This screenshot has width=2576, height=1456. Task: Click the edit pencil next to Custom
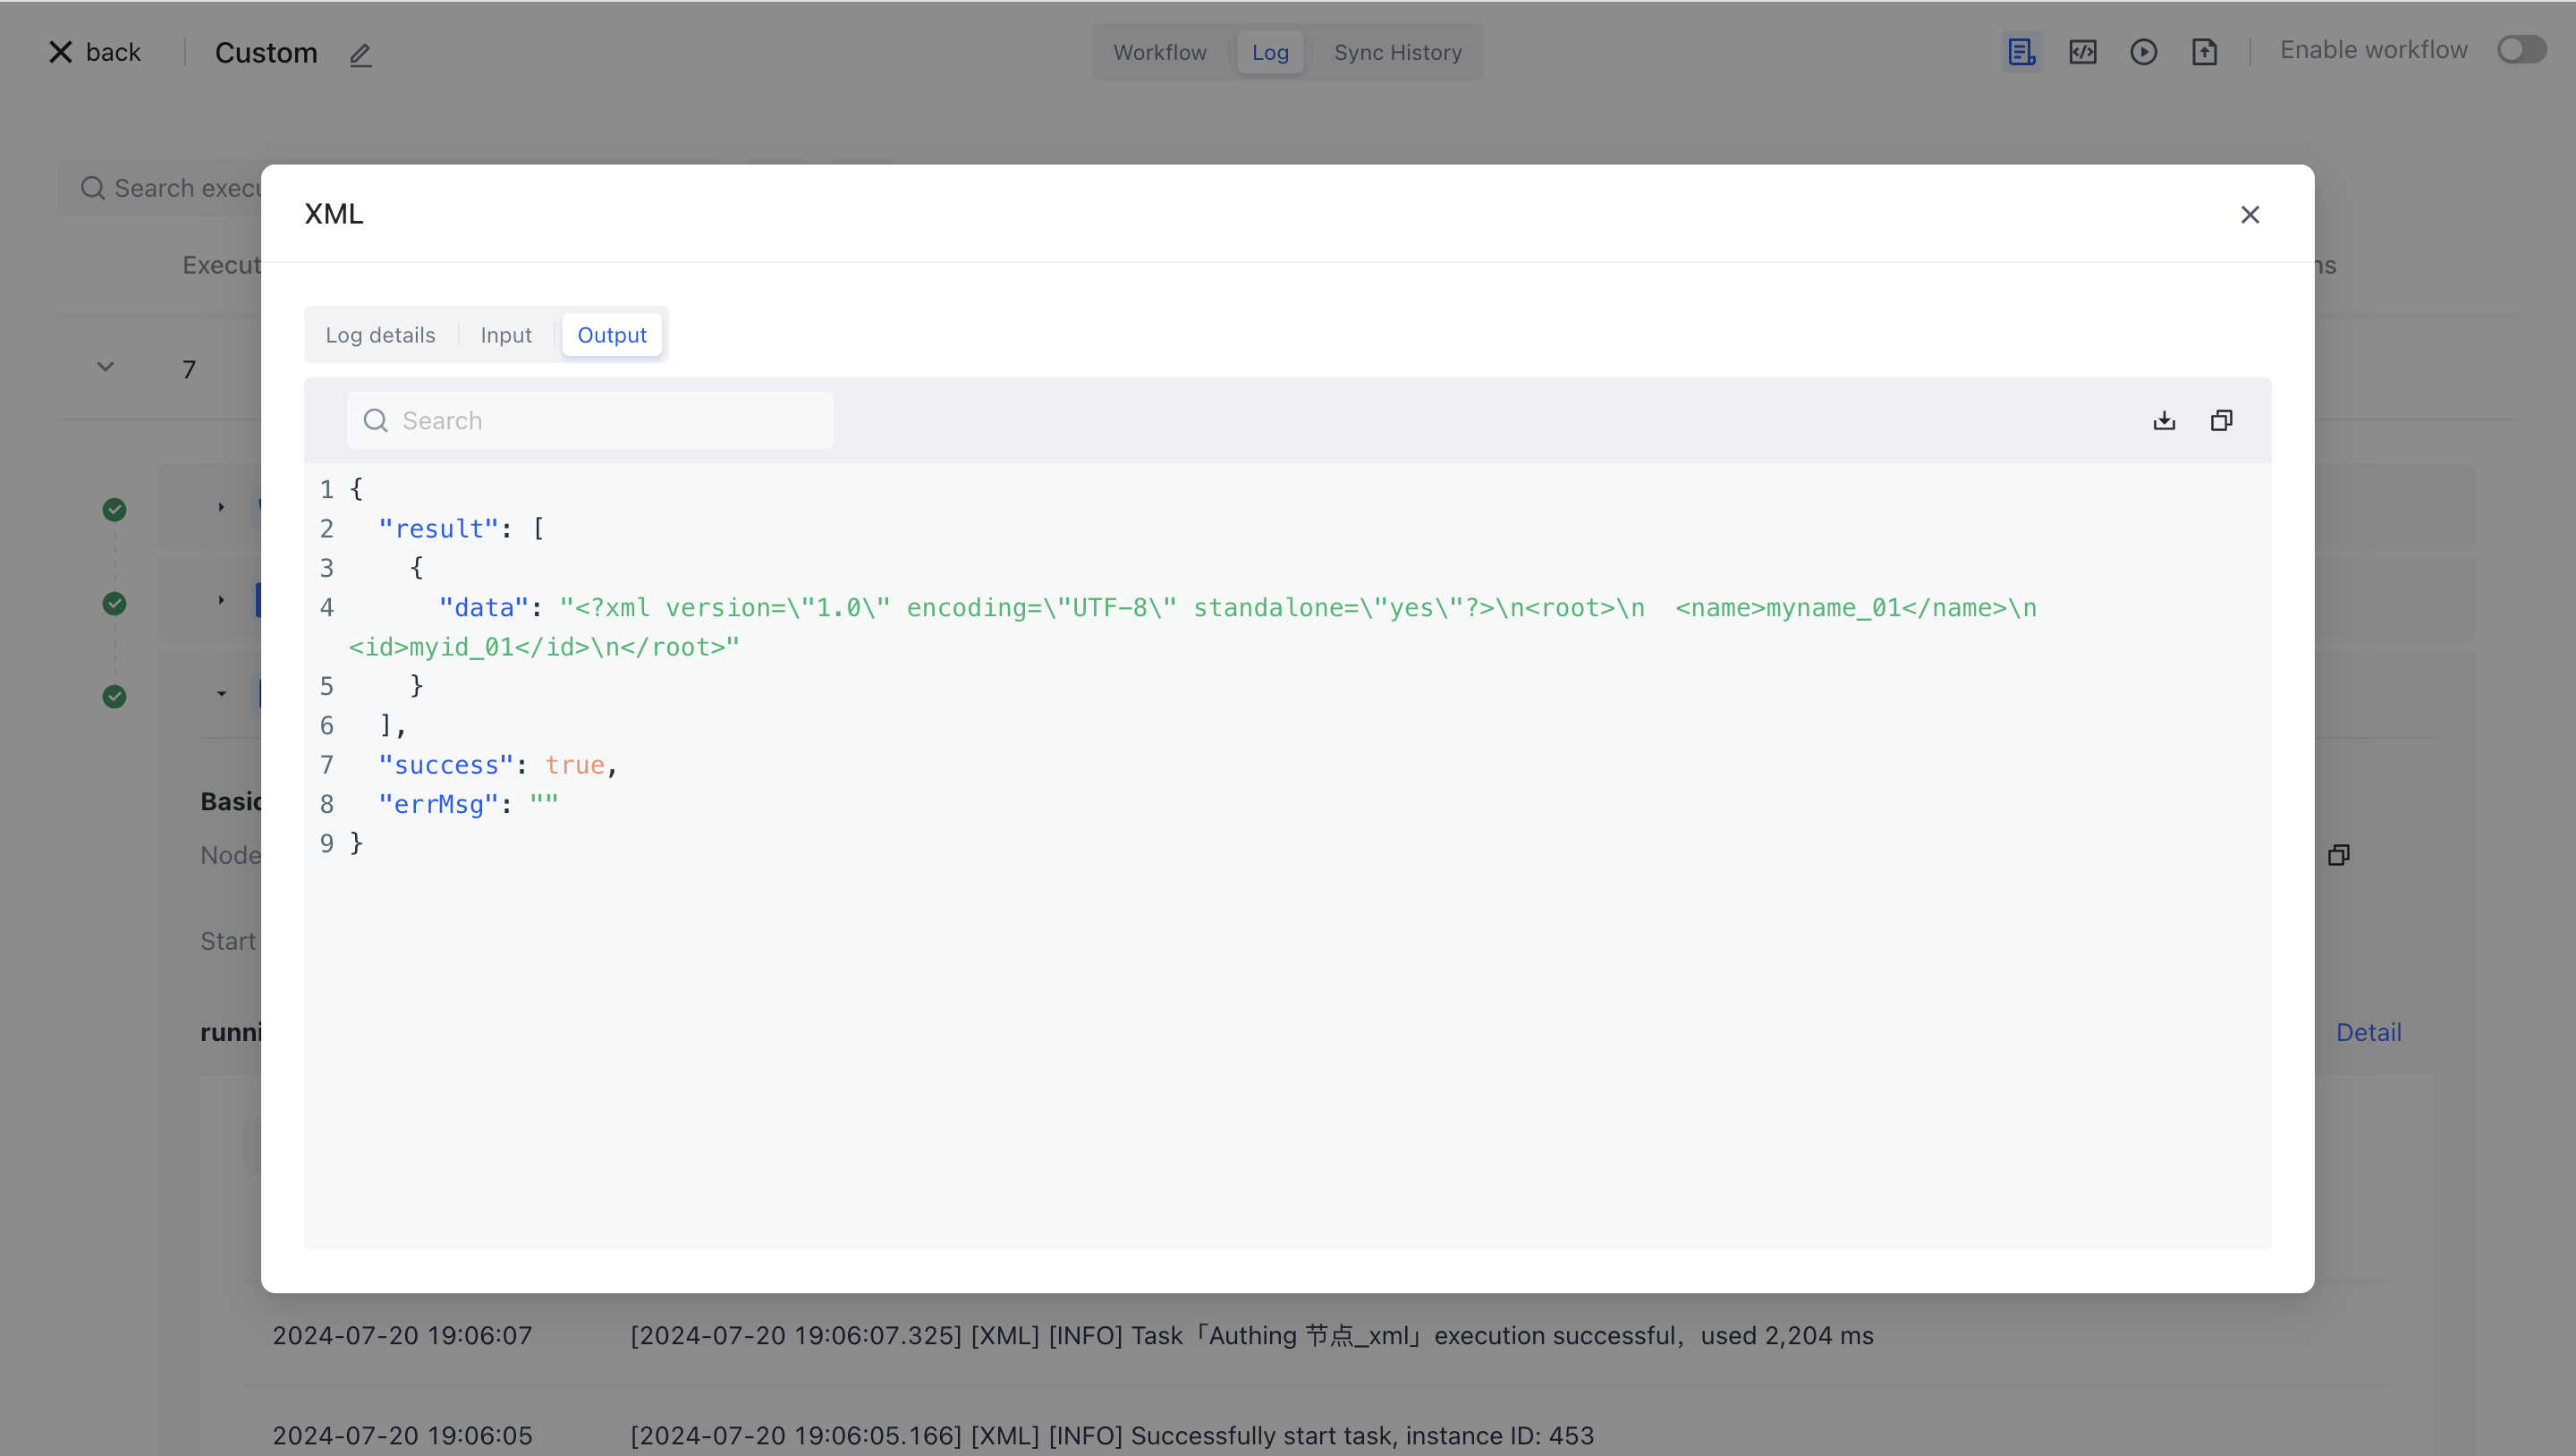click(x=360, y=54)
